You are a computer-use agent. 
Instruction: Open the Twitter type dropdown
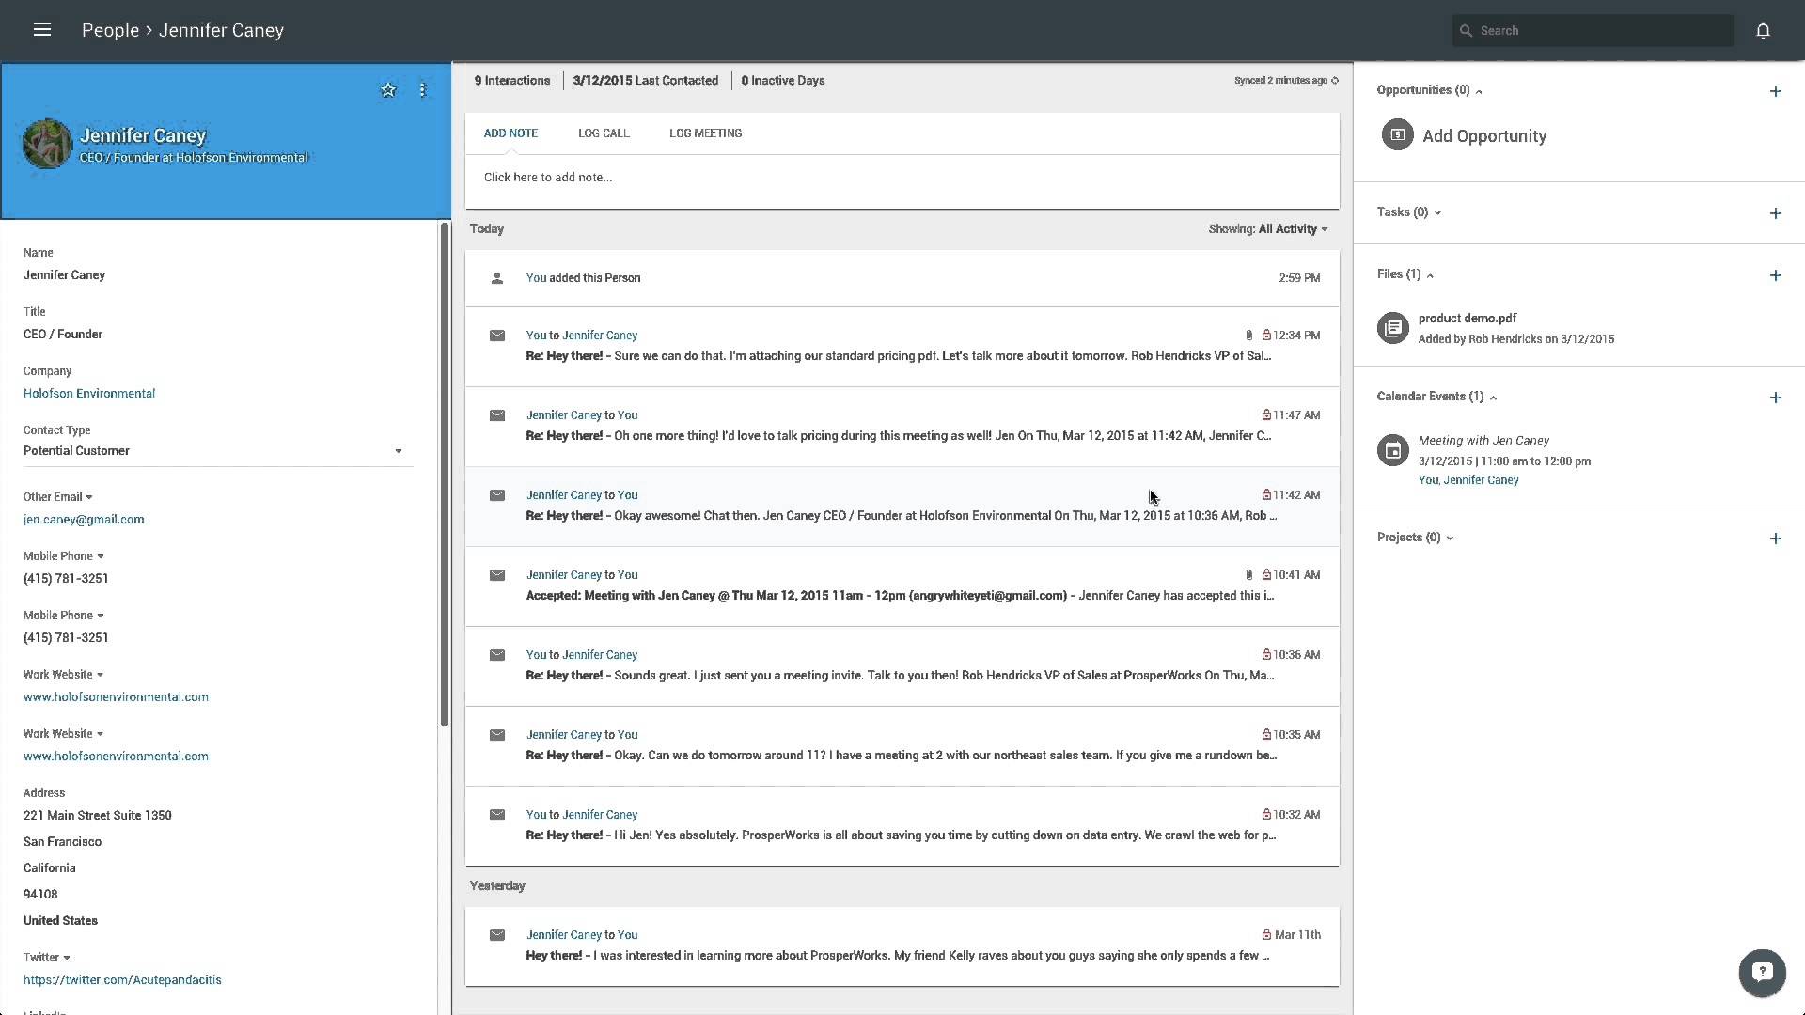click(x=47, y=958)
